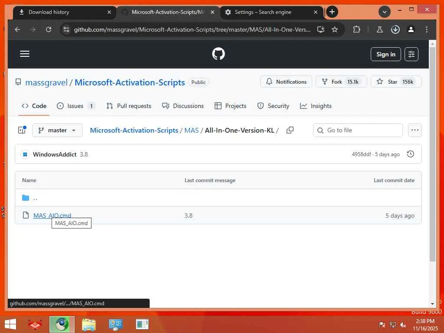This screenshot has width=444, height=333.
Task: Open browser profile avatar icon
Action: point(411,29)
